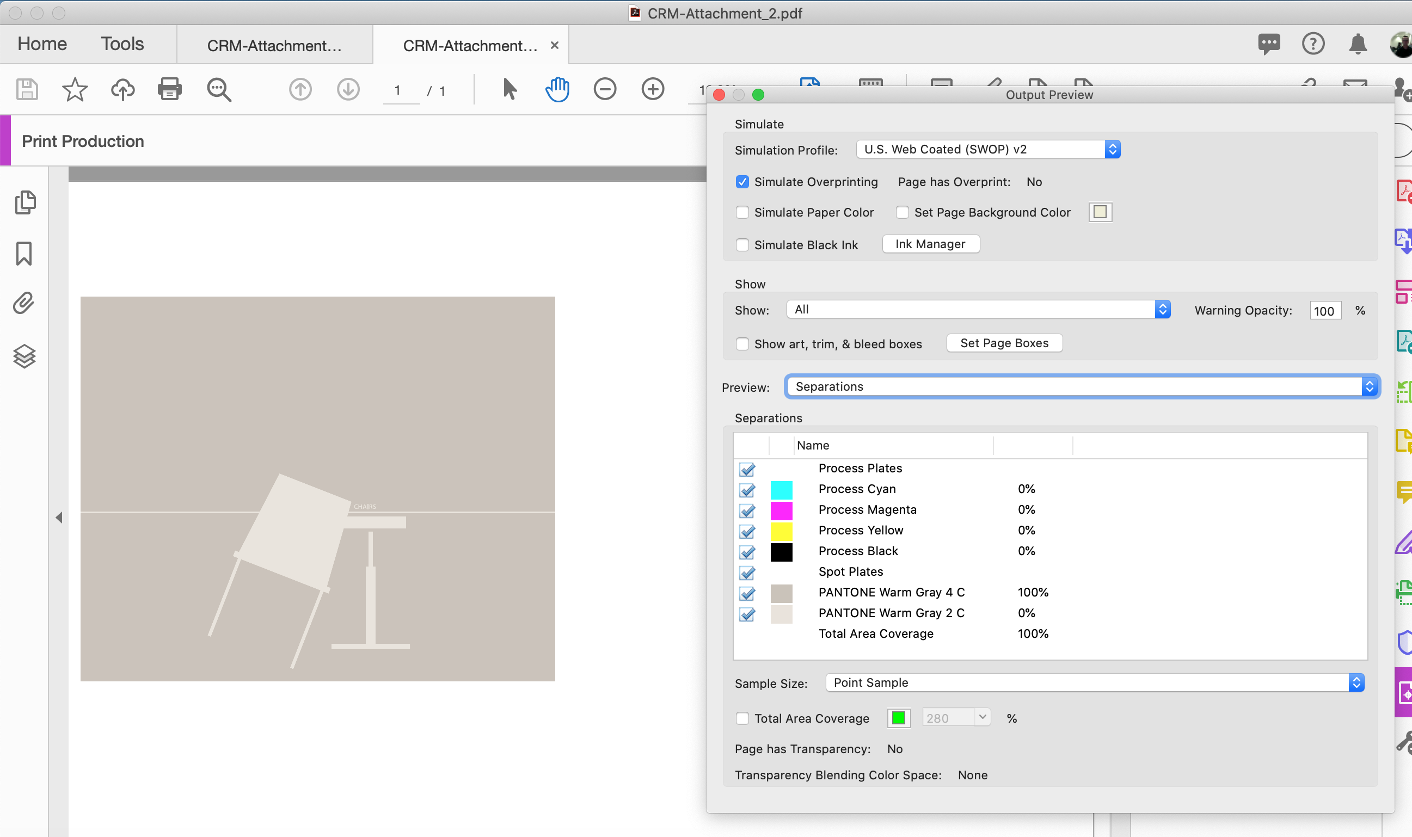Add the file to starred with the star icon

click(75, 89)
